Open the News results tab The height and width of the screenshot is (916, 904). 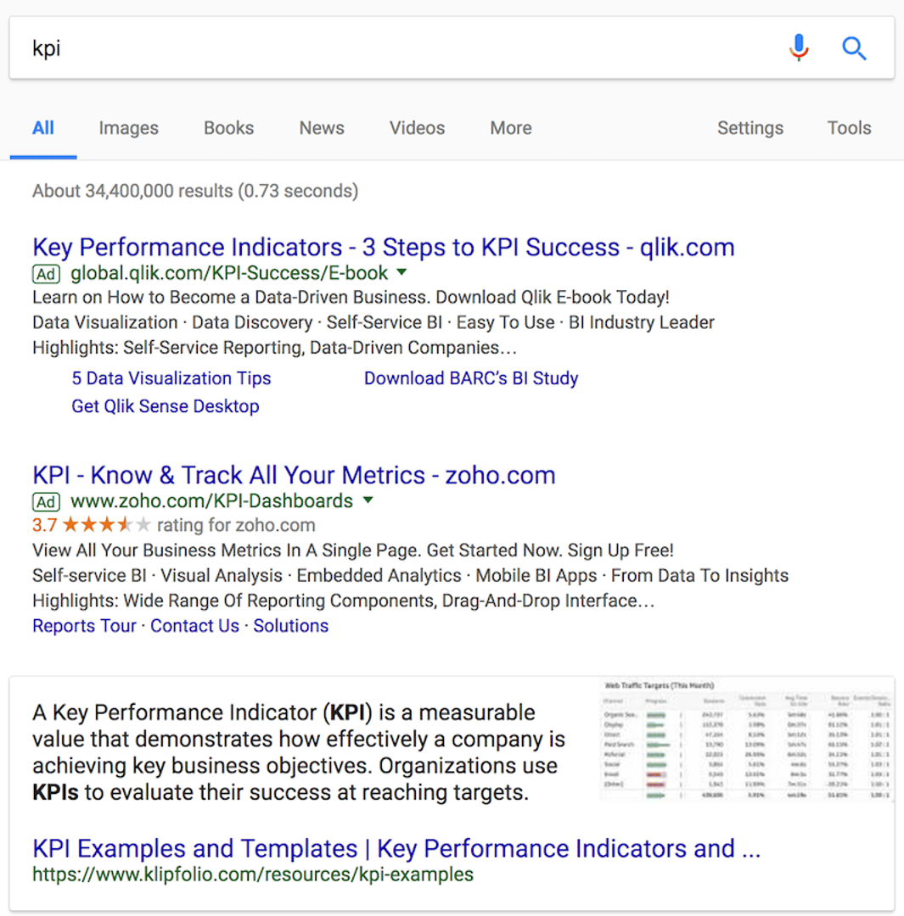(x=321, y=128)
